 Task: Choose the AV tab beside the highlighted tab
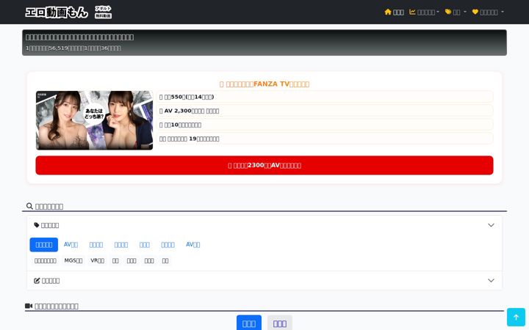point(71,245)
